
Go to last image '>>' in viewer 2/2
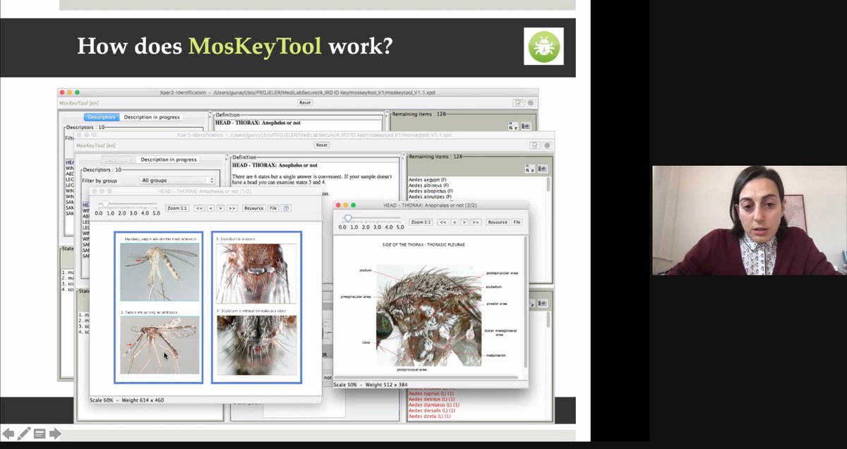[476, 222]
